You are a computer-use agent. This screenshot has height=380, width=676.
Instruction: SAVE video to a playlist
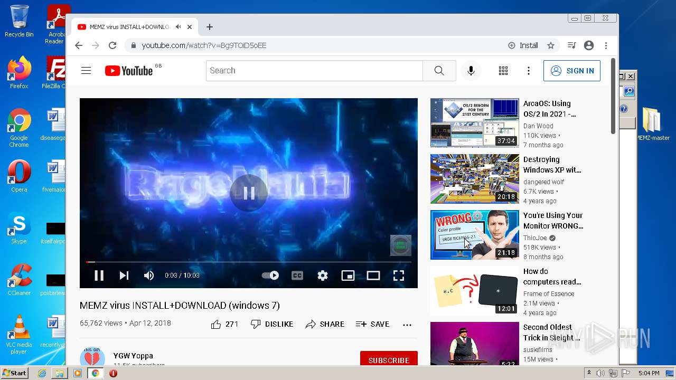[x=373, y=324]
